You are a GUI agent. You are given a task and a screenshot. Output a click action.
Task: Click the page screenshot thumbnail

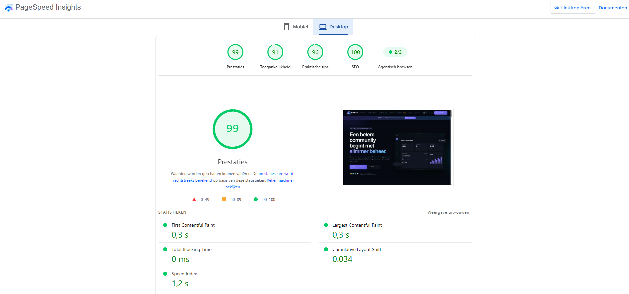pos(397,147)
